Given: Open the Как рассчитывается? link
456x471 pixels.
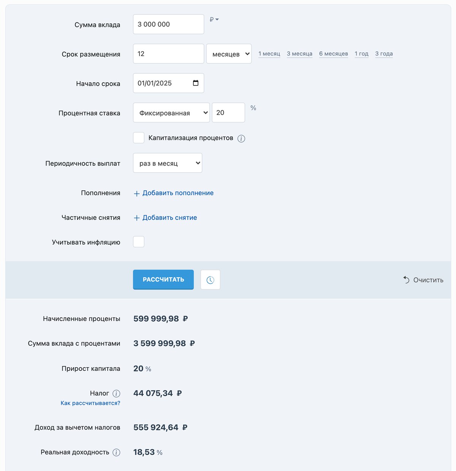Looking at the screenshot, I should (90, 403).
